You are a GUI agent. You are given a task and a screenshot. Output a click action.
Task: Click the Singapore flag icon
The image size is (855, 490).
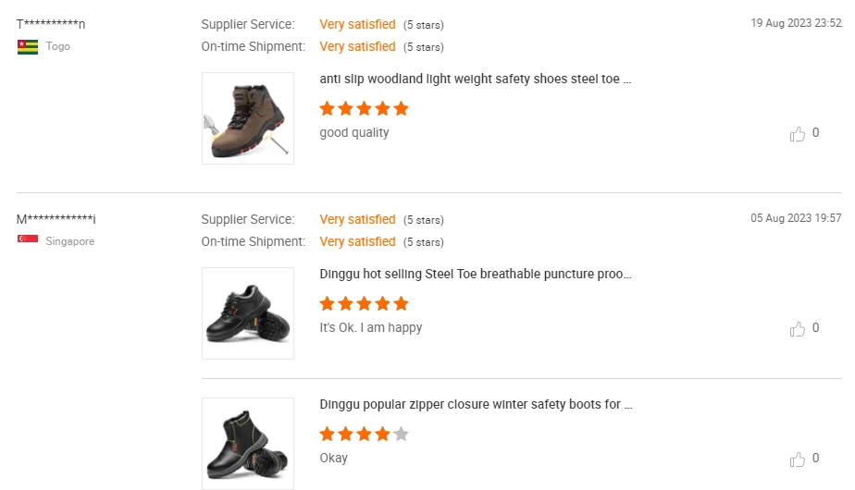pos(28,241)
